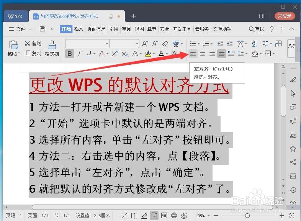Toggle page layout view in status bar
This screenshot has width=301, height=221.
(154, 215)
